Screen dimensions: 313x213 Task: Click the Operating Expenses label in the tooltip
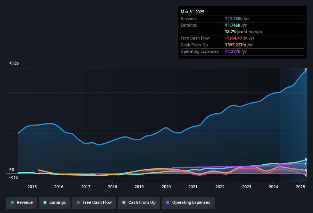pyautogui.click(x=200, y=52)
